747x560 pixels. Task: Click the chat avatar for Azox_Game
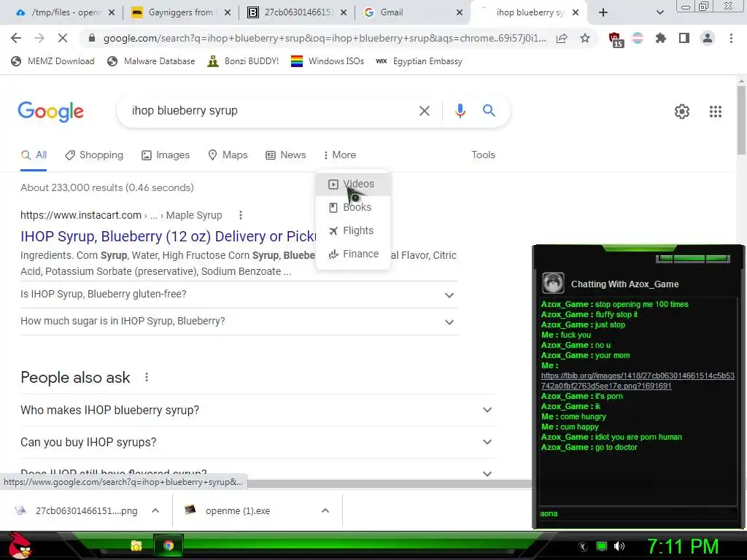553,284
